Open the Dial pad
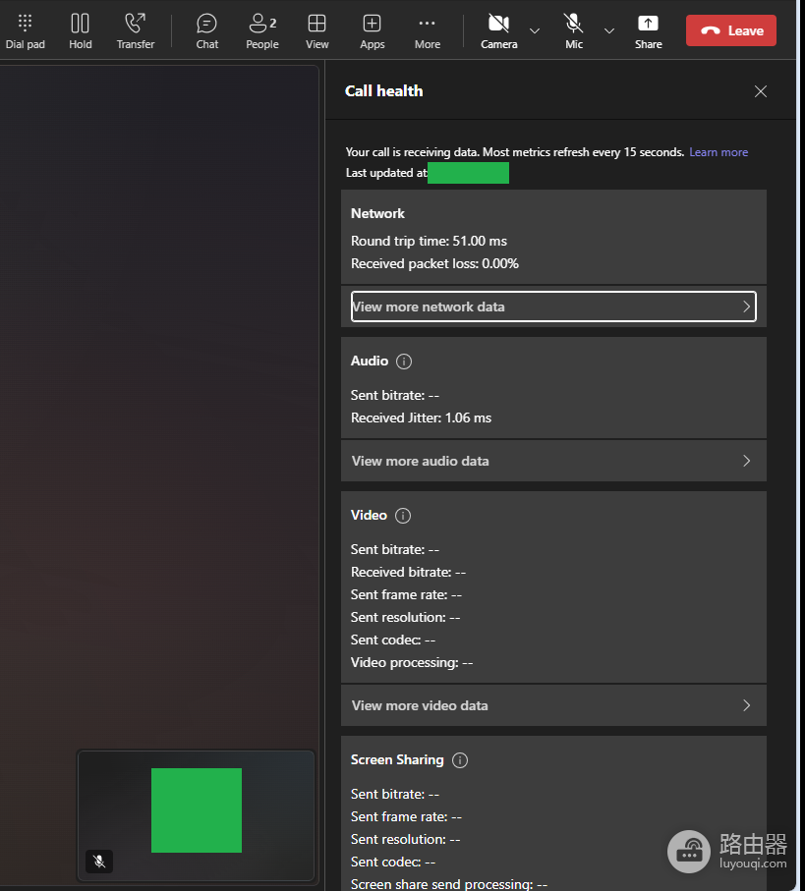The height and width of the screenshot is (891, 805). tap(25, 31)
